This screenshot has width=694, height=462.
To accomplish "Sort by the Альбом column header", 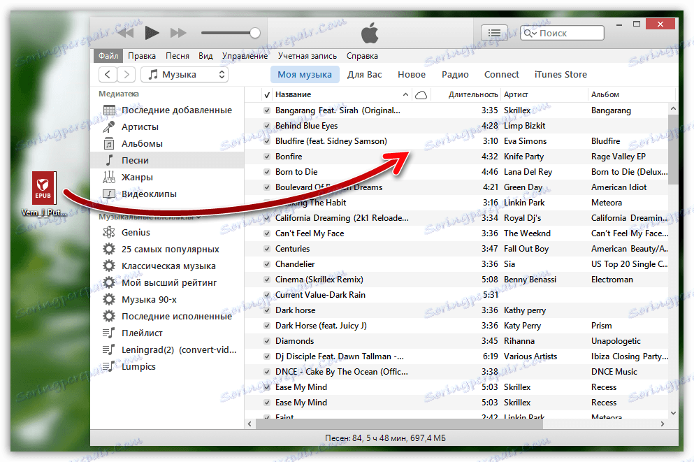I will pyautogui.click(x=605, y=94).
